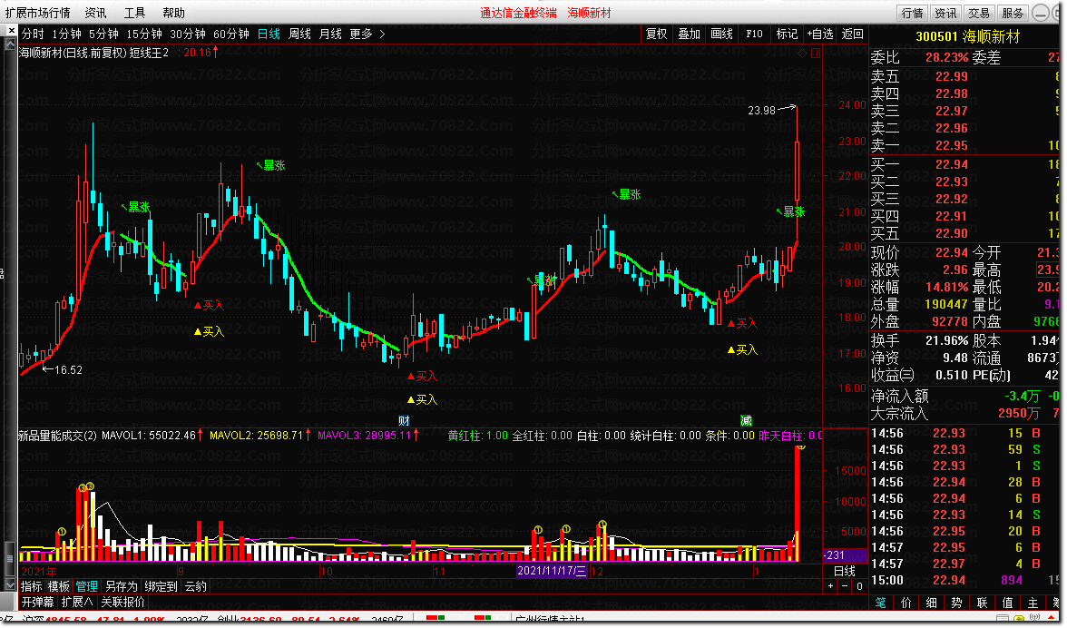Click the 绑定到 button

click(161, 586)
